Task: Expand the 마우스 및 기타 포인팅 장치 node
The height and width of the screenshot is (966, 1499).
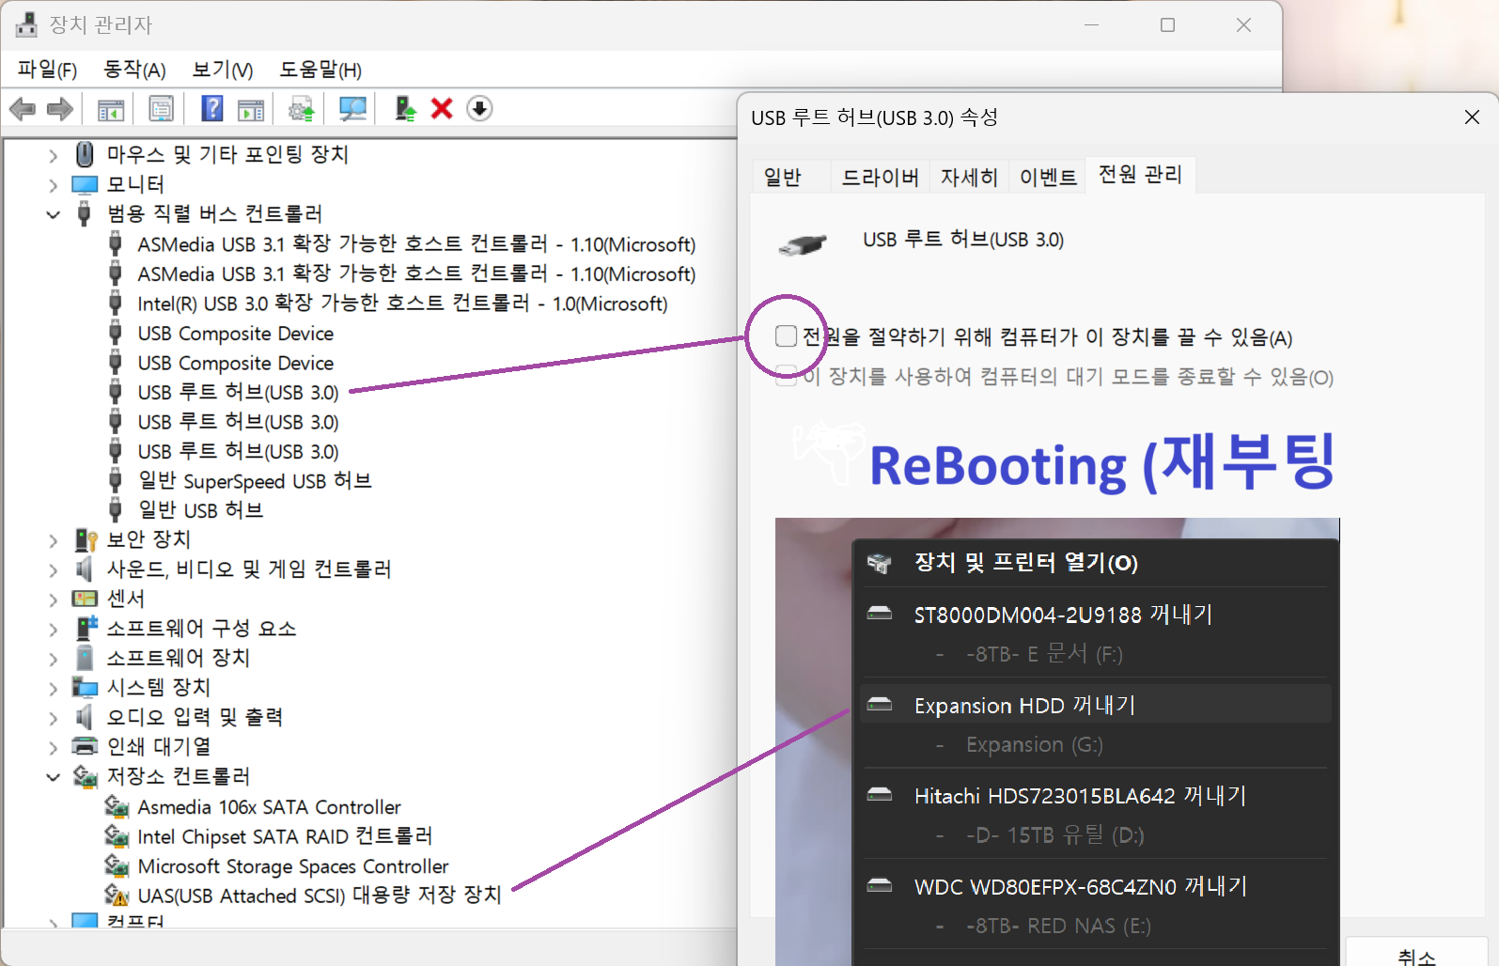Action: (x=54, y=155)
